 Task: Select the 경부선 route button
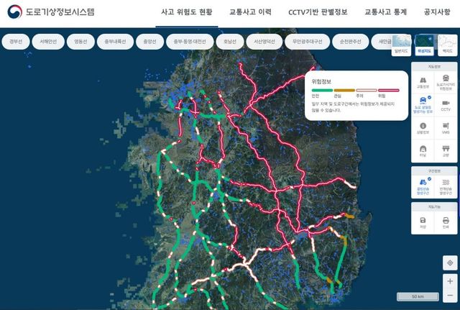tap(16, 42)
